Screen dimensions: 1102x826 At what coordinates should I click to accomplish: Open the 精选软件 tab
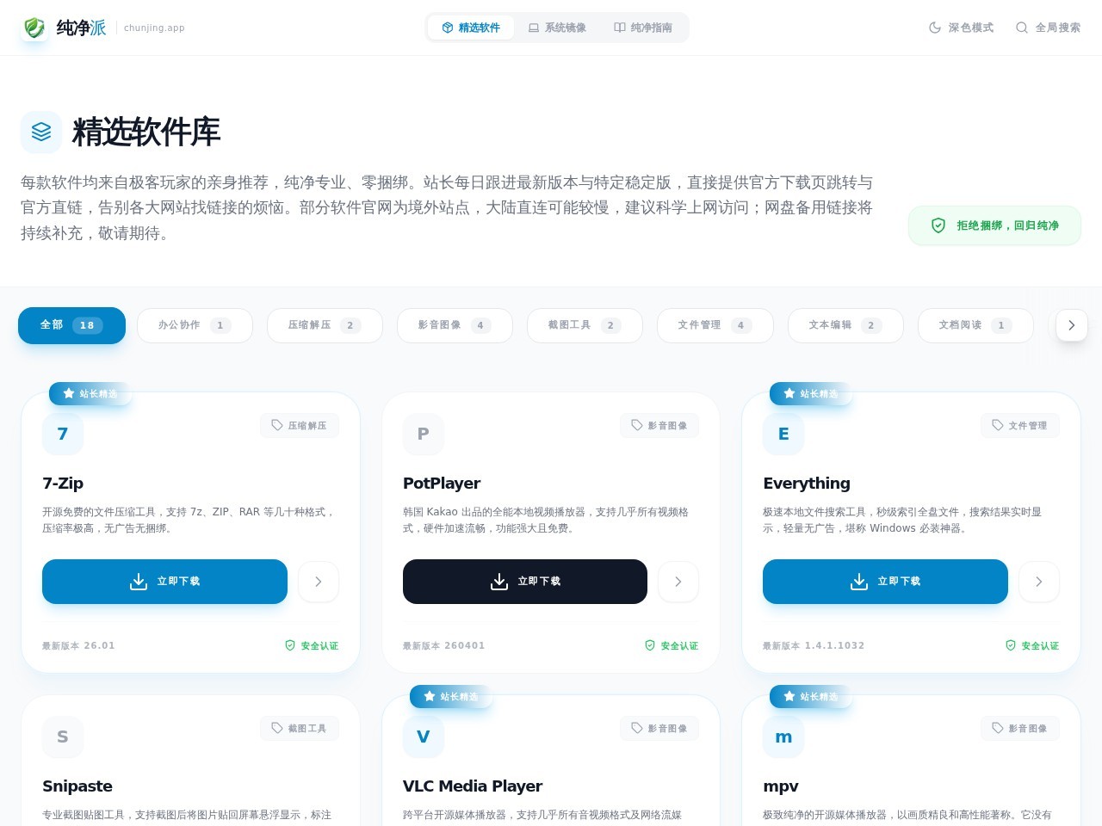[471, 28]
